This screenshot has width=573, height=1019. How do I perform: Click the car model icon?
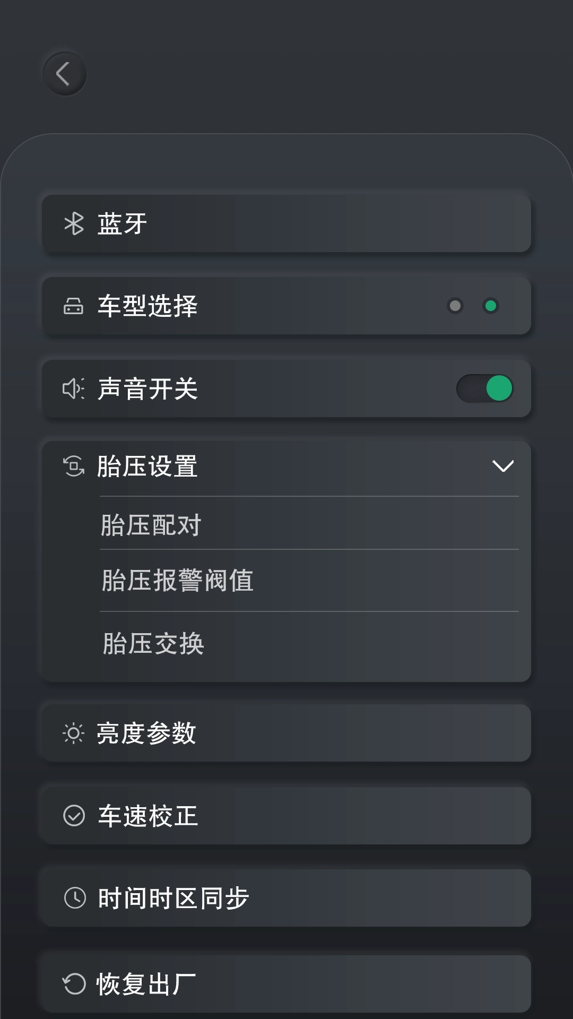point(73,306)
